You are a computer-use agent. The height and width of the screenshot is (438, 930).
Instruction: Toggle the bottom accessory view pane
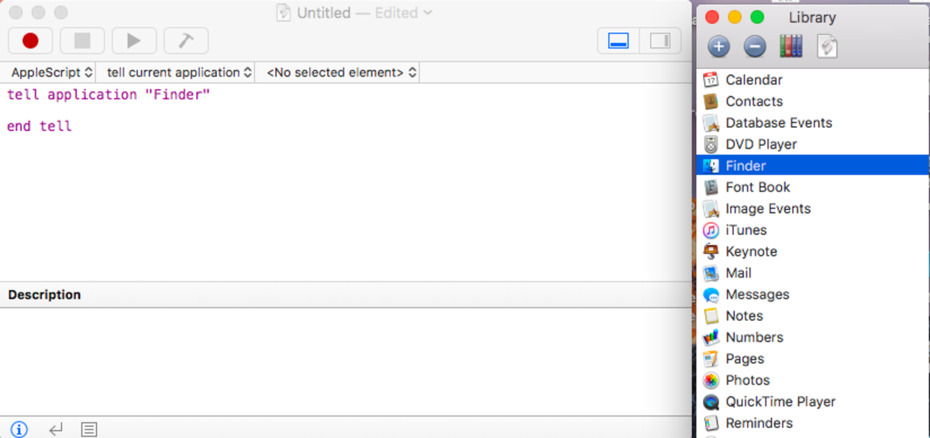[x=618, y=41]
